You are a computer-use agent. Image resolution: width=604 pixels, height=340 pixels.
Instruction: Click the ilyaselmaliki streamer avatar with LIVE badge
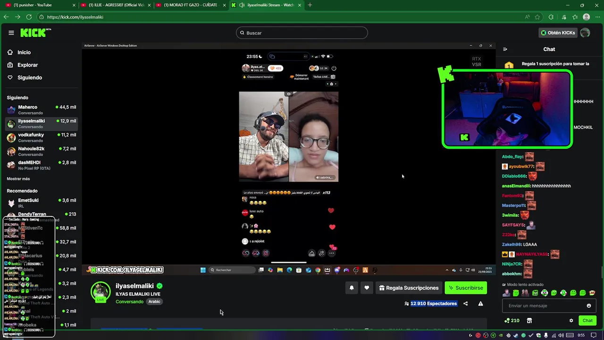[x=101, y=292]
